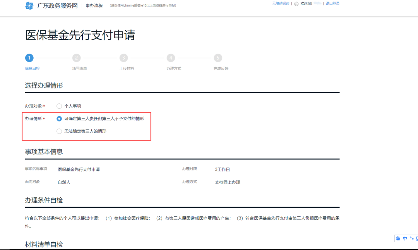The width and height of the screenshot is (418, 250).
Task: Choose 无法确定第三人的情形 radio option
Action: coord(59,131)
